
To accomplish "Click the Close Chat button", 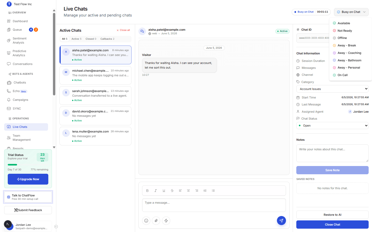I will click(x=332, y=225).
